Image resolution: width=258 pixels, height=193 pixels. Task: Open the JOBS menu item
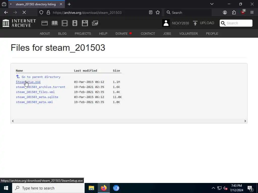click(x=167, y=34)
